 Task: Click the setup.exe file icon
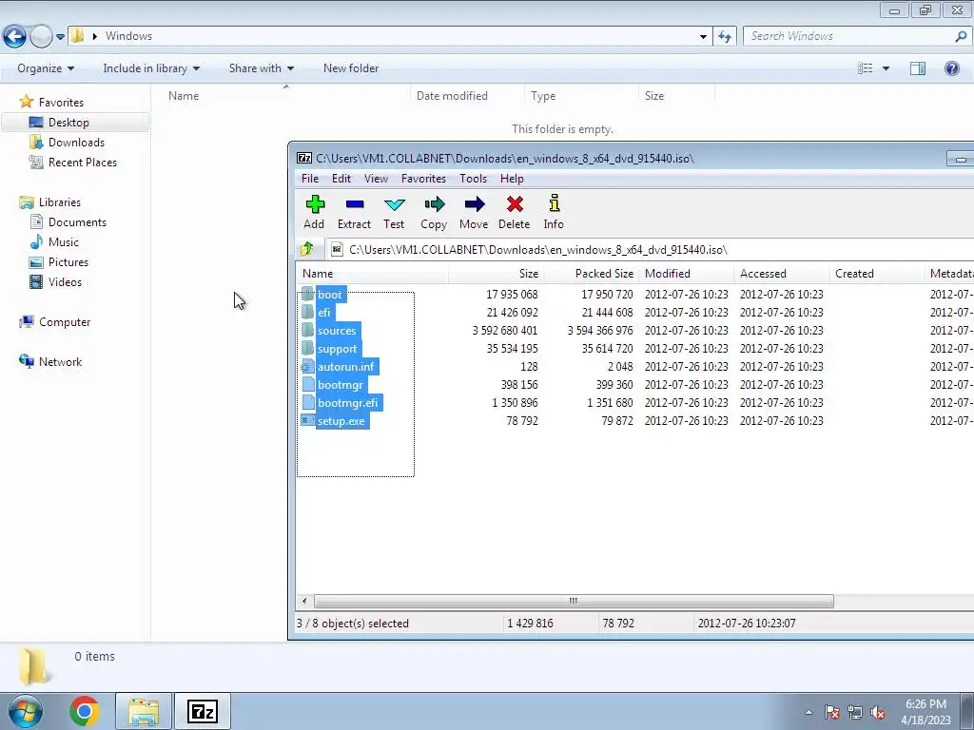[307, 421]
